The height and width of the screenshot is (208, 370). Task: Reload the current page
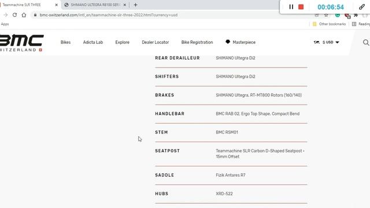(x=14, y=15)
